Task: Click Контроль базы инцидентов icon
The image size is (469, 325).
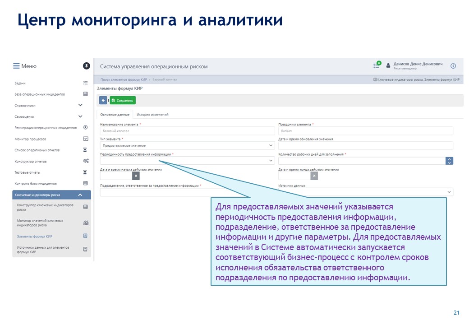Action: click(x=86, y=183)
